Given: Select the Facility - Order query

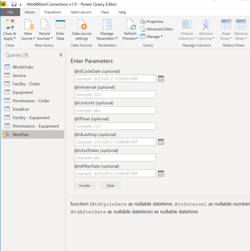Looking at the screenshot, I should click(33, 84).
